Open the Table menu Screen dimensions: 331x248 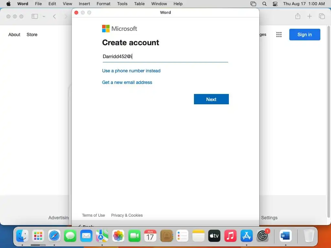point(139,4)
